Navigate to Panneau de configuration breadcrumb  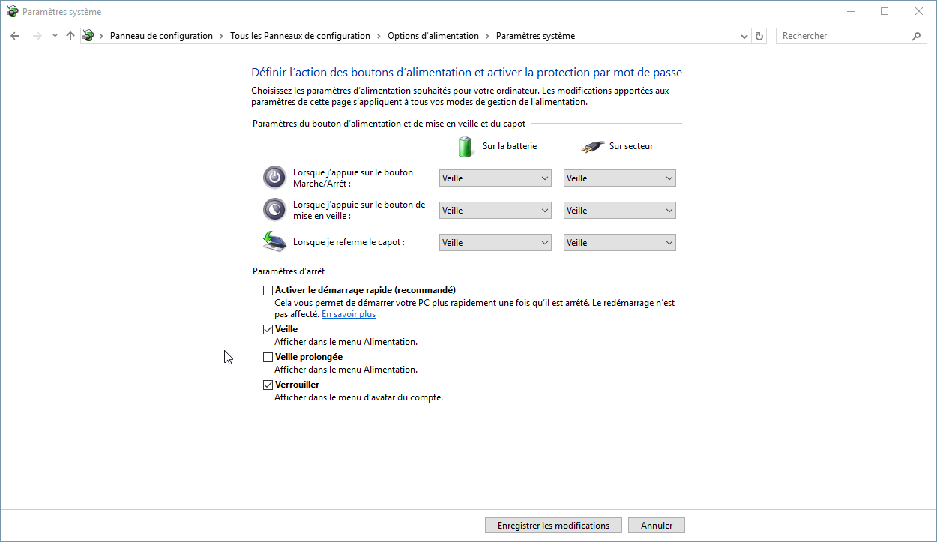pos(161,36)
